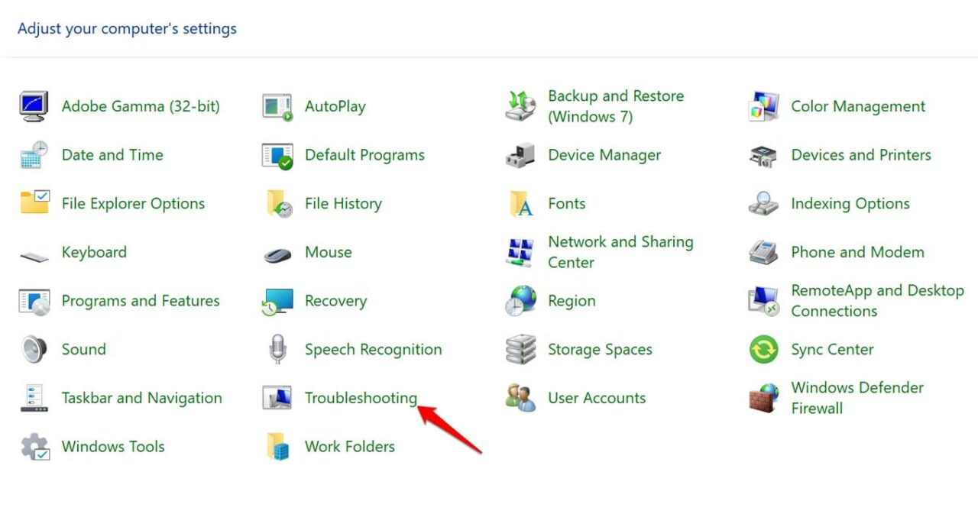
Task: Open the Color Management link
Action: tap(858, 106)
